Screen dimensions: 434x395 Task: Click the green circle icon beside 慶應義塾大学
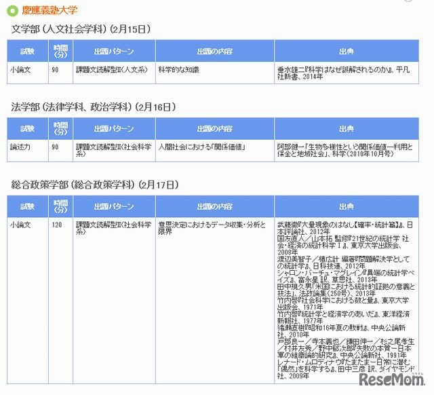tap(12, 11)
